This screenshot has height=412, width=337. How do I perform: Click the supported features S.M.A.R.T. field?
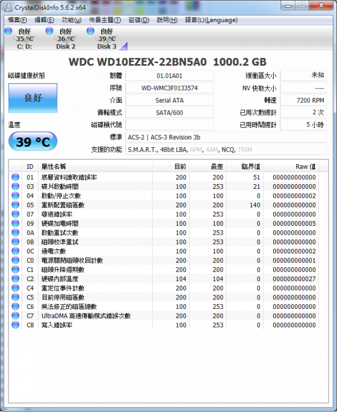pos(226,149)
